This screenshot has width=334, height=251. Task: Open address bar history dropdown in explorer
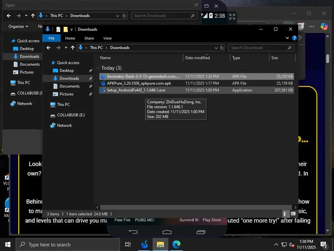(216, 48)
